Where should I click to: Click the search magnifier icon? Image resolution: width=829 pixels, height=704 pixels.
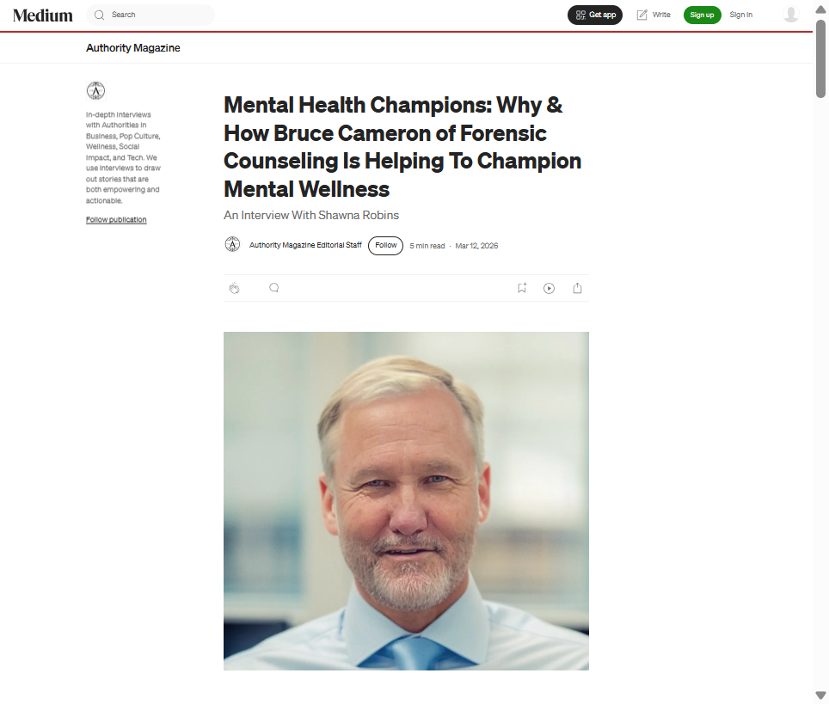[99, 15]
